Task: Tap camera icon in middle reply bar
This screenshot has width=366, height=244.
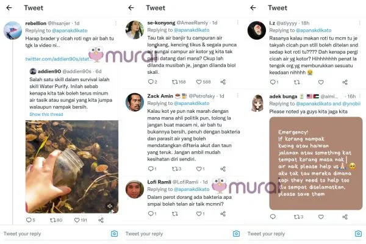Action: [x=236, y=234]
